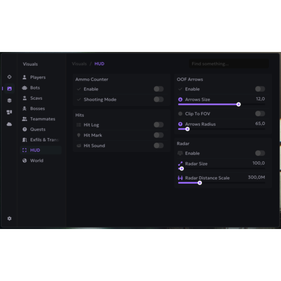Click the Radar Size slider handle
Viewport: 281px width, 281px height.
click(182, 169)
